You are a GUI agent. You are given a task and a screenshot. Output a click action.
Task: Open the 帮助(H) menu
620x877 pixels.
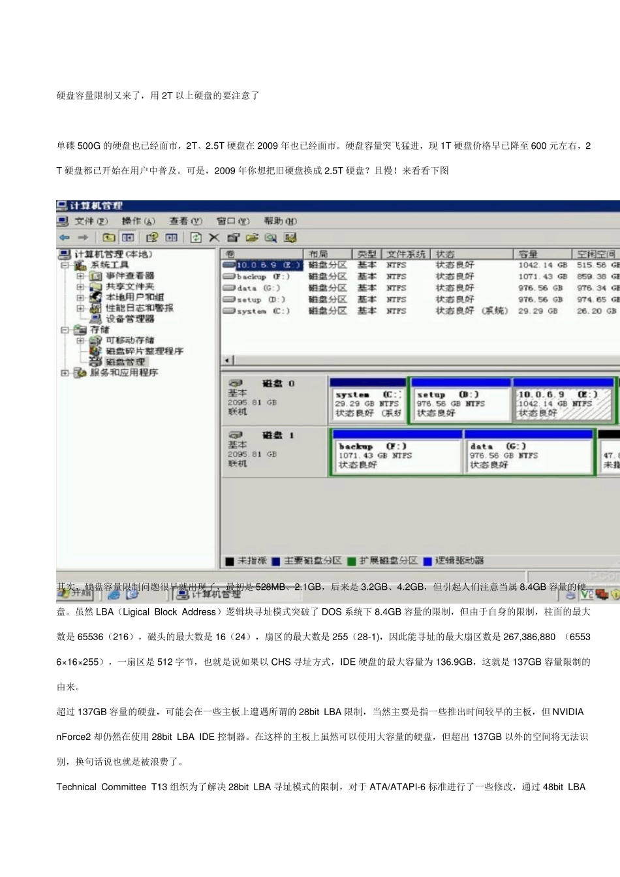click(x=280, y=221)
